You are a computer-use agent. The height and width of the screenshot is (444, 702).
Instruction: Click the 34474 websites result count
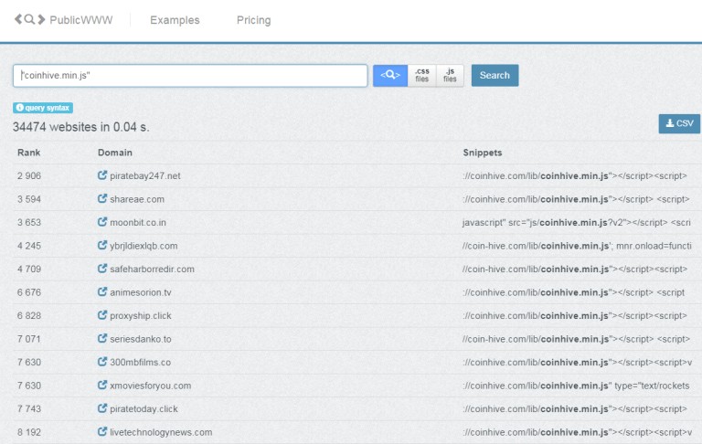(x=80, y=127)
